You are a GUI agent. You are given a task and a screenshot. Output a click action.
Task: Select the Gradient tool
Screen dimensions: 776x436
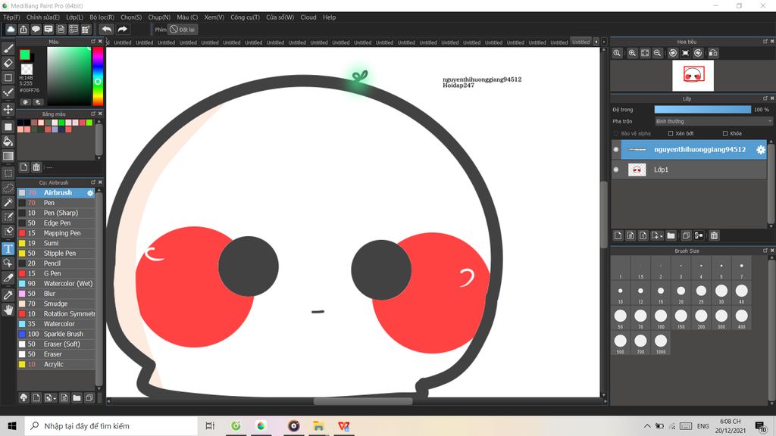[x=8, y=156]
